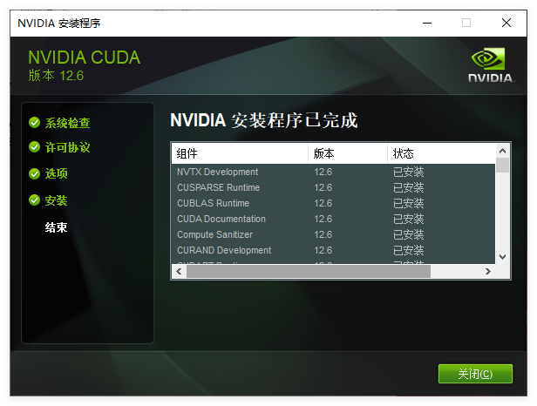The width and height of the screenshot is (537, 406).
Task: Click the list scroll up arrow
Action: (502, 151)
